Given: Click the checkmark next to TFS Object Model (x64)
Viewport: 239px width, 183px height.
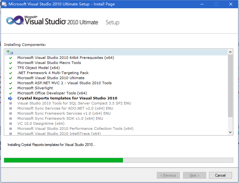Looking at the screenshot, I should pyautogui.click(x=10, y=68).
